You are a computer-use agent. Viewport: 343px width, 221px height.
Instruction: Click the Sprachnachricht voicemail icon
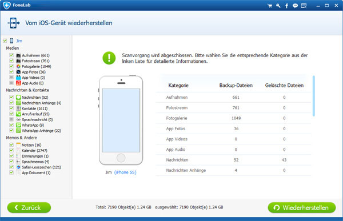(x=18, y=119)
